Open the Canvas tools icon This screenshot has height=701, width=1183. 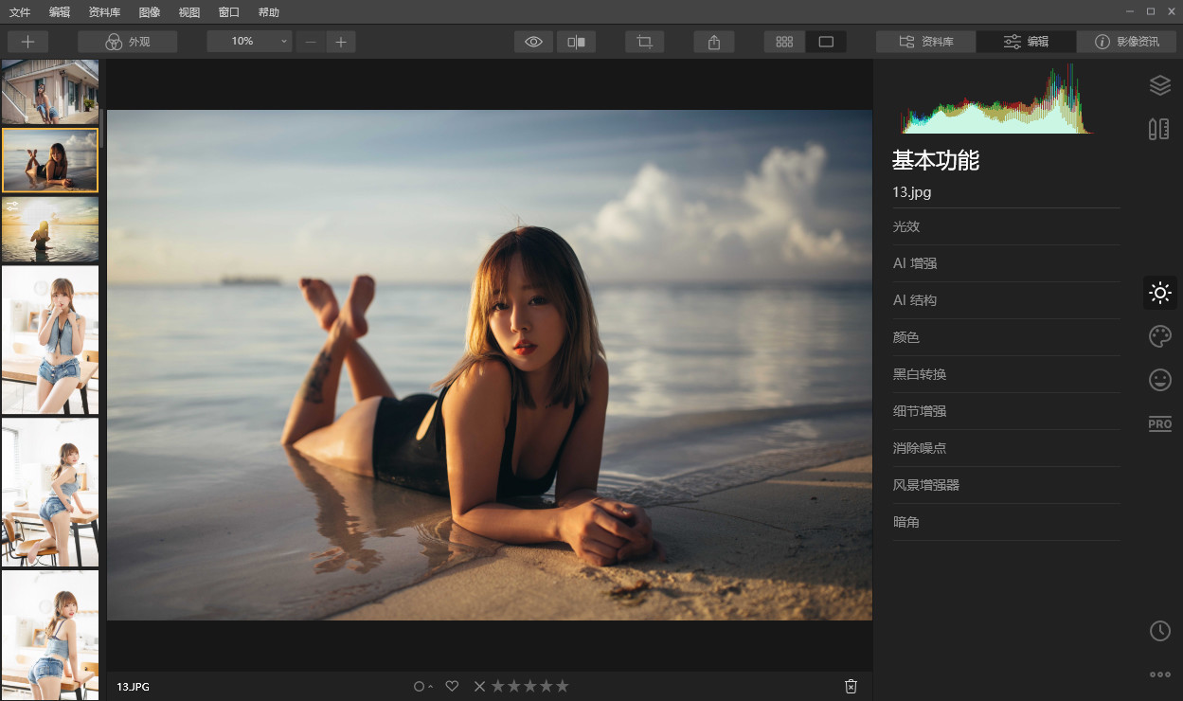1159,130
